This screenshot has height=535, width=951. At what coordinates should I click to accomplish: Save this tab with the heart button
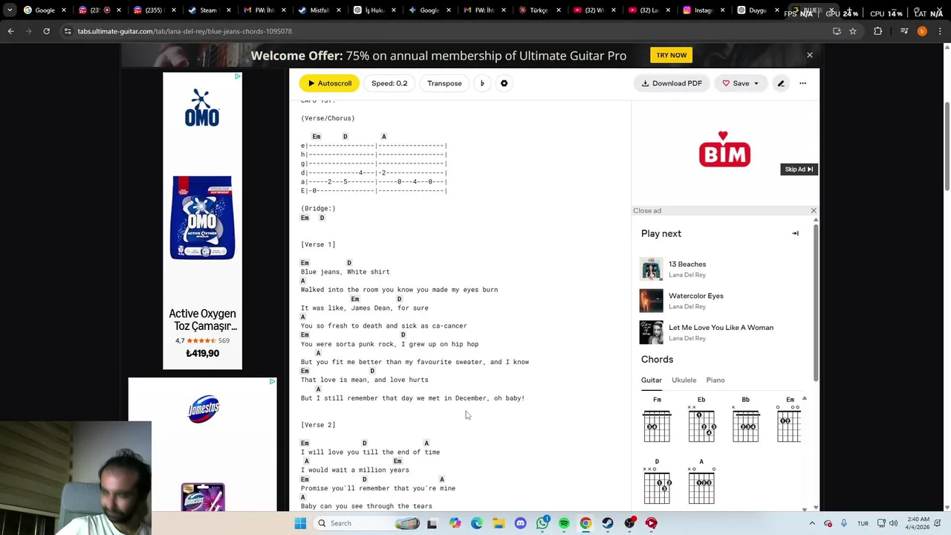click(x=736, y=83)
